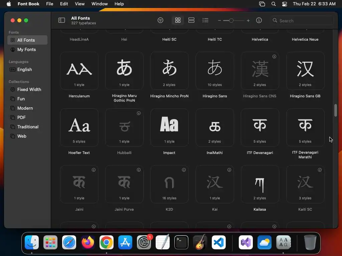The height and width of the screenshot is (256, 342).
Task: Open the Fixed Width collection
Action: [x=27, y=89]
